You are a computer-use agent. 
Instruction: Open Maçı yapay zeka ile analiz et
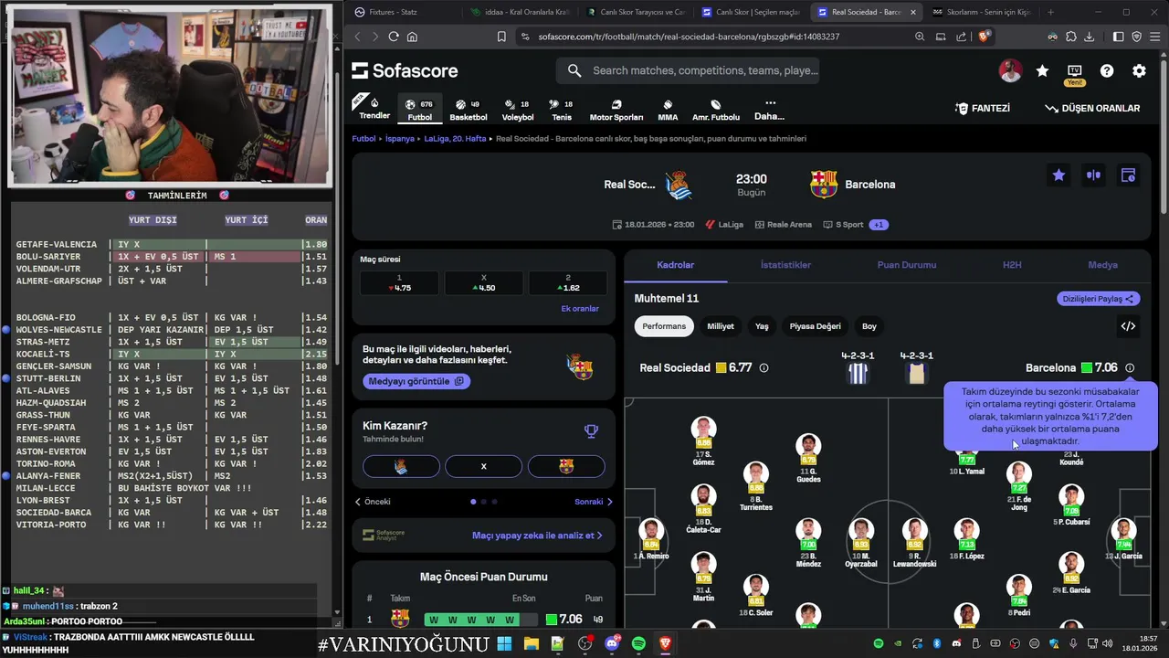pos(537,536)
